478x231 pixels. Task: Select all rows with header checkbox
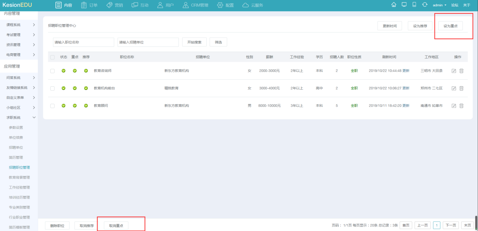pos(53,57)
